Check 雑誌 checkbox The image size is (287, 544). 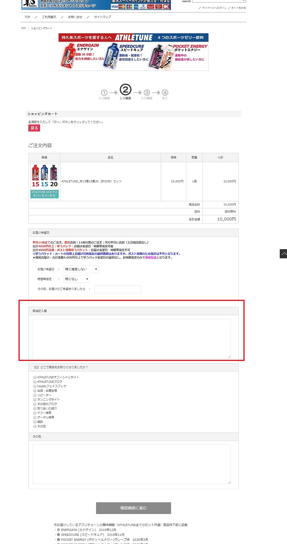[35, 422]
